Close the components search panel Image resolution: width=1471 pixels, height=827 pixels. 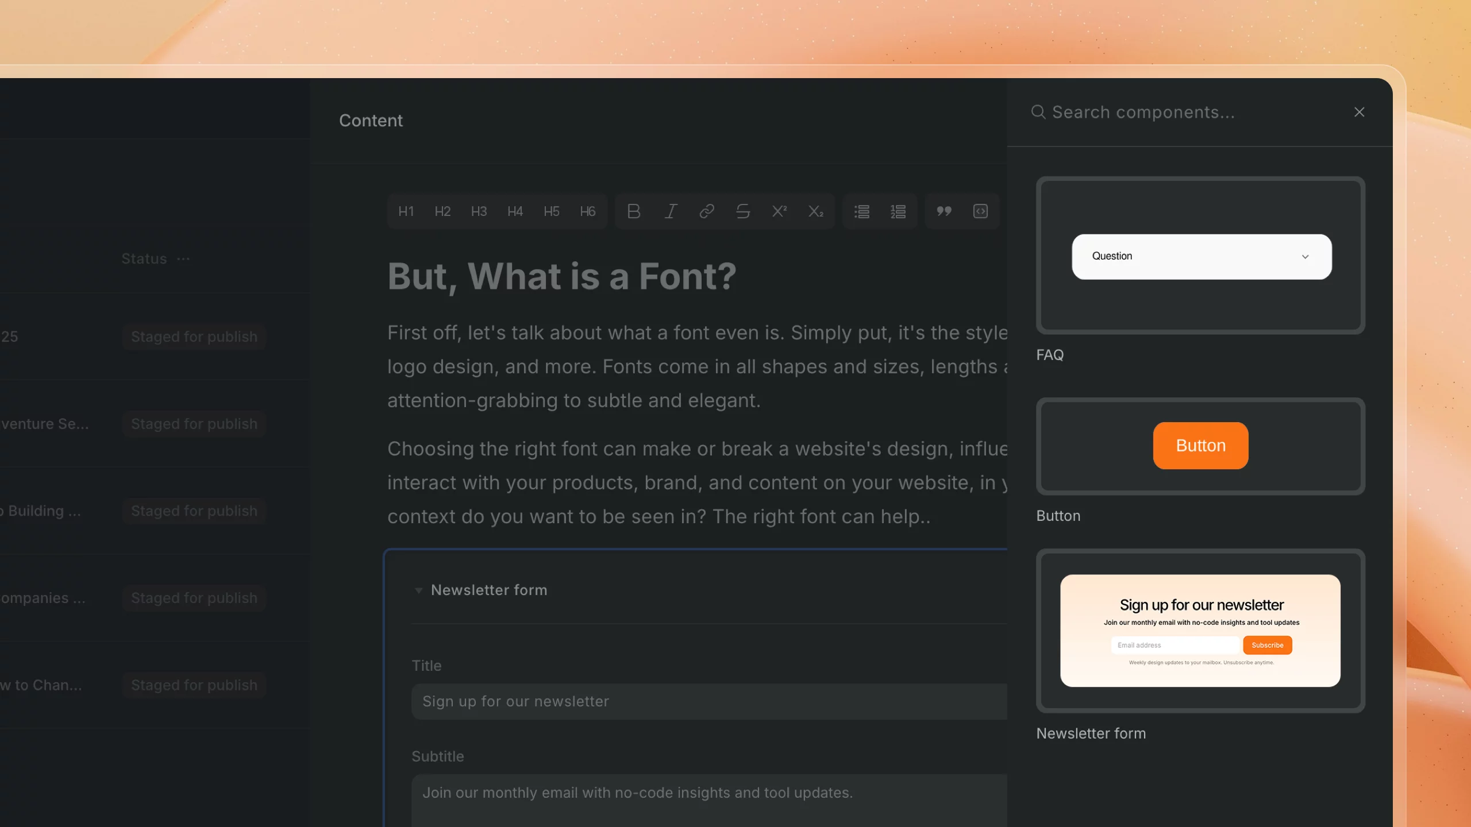(1359, 112)
